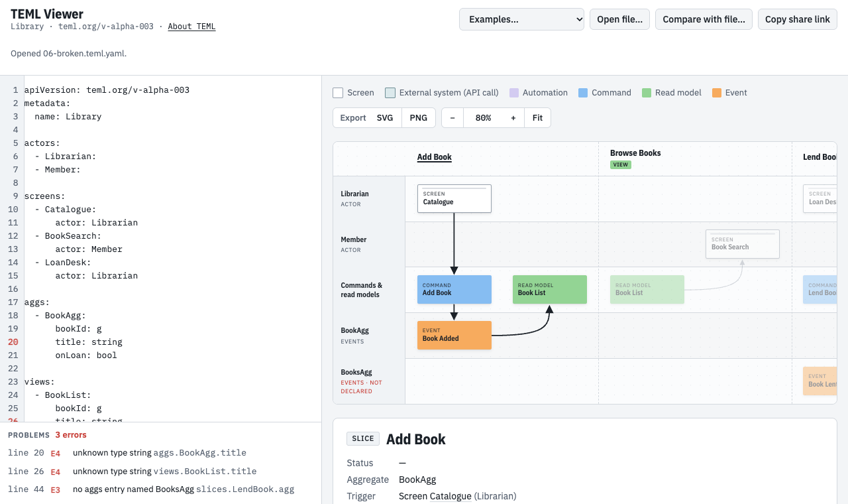Click Compare with file button
Screen dimensions: 848x504
coord(704,19)
